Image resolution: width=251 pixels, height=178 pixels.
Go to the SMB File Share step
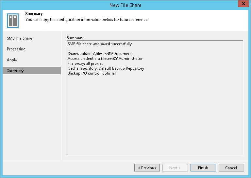coord(19,38)
